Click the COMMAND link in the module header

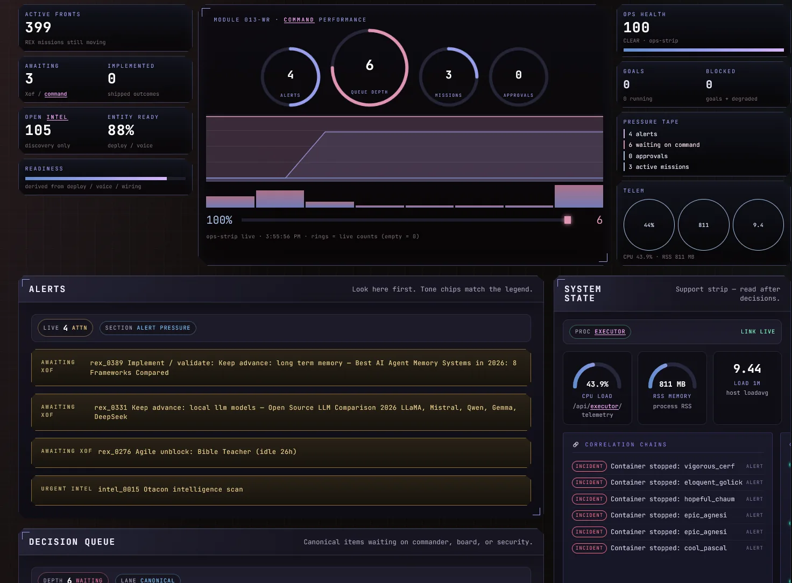click(x=299, y=20)
